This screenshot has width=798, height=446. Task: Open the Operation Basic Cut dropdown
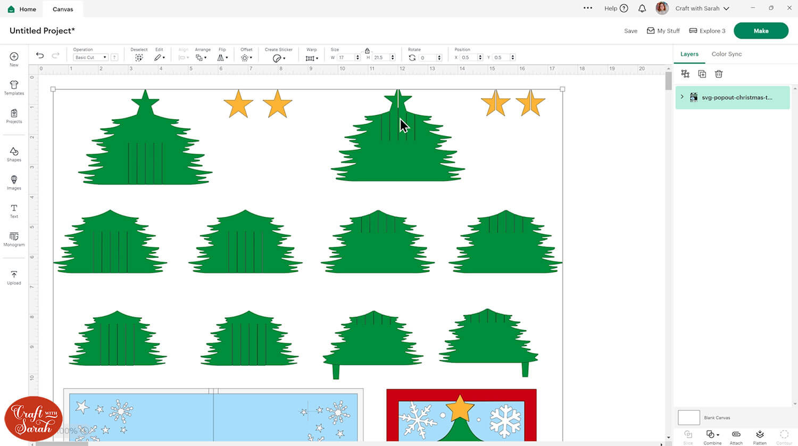click(x=90, y=57)
